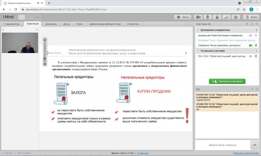
Task: Open connection quality signal bars indicator
Action: pyautogui.click(x=226, y=17)
